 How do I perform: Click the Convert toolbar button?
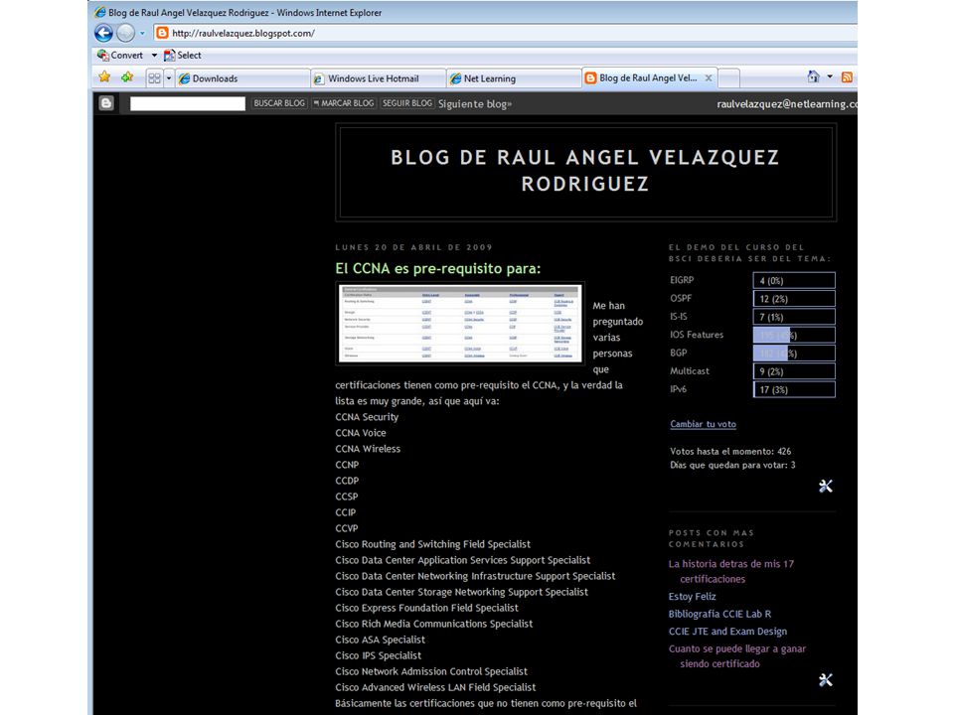(x=120, y=56)
